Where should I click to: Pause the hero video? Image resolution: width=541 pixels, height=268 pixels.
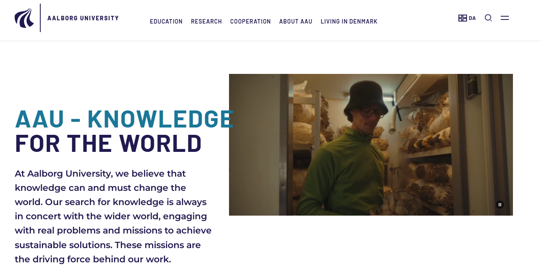500,205
